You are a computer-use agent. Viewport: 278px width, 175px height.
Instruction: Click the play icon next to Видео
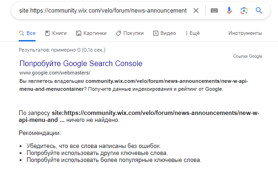pyautogui.click(x=156, y=33)
